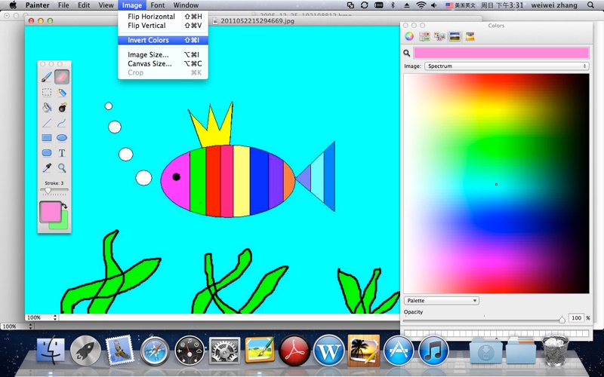Viewport: 604px width, 377px height.
Task: Open Finder from the Dock
Action: tap(51, 350)
